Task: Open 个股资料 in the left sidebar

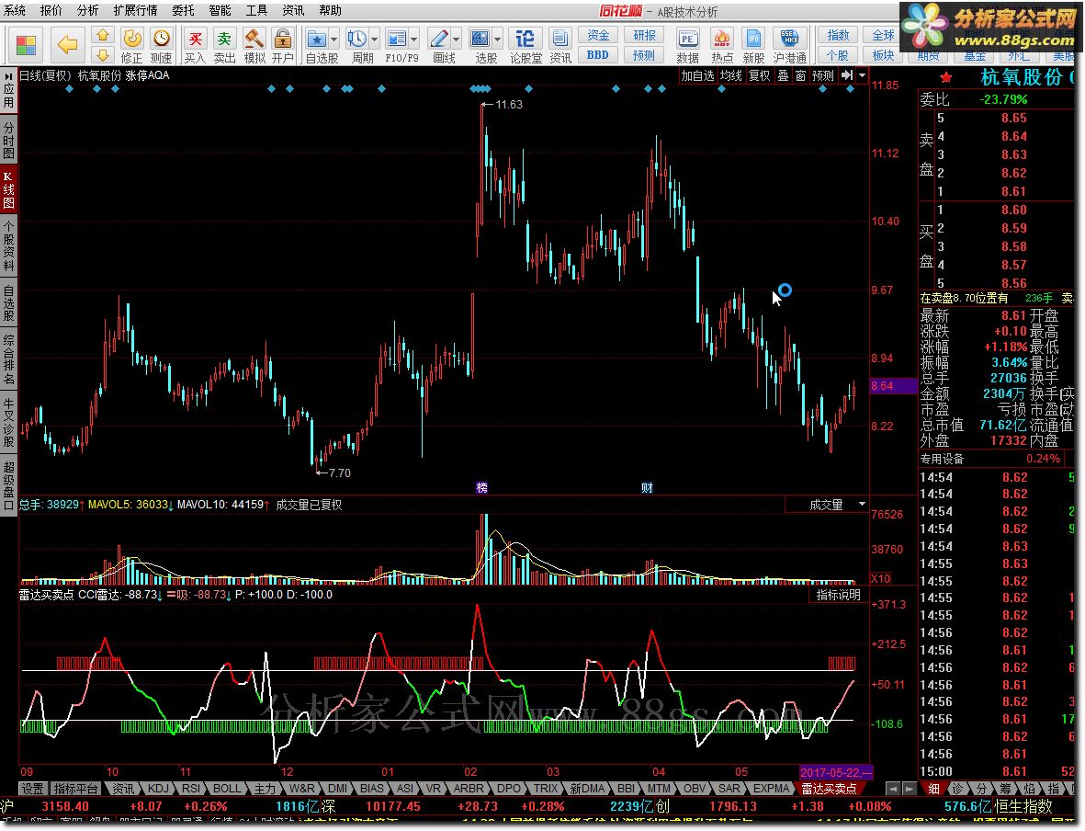Action: pyautogui.click(x=8, y=246)
